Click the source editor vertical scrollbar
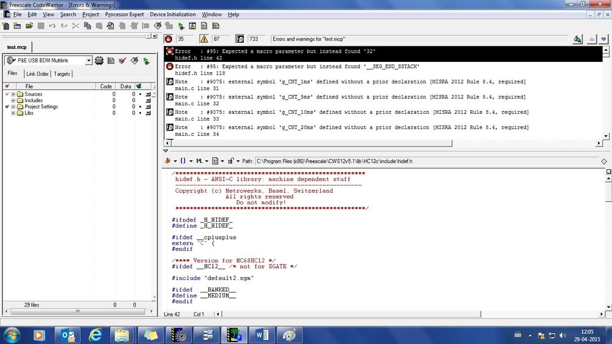Screen dimensions: 612x344 pos(608,192)
